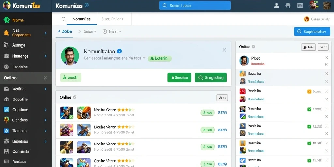Image resolution: width=334 pixels, height=167 pixels.
Task: Click the Lotariin green badge button
Action: (160, 58)
